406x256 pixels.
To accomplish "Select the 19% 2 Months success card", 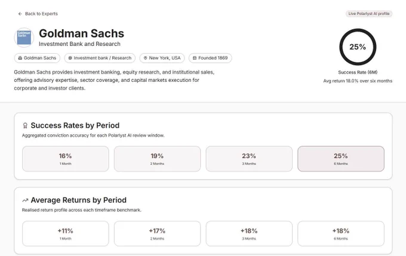I will click(157, 159).
